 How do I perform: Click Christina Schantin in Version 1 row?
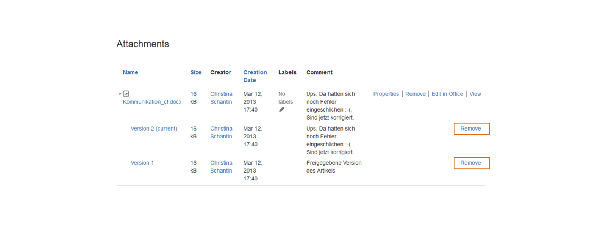221,166
